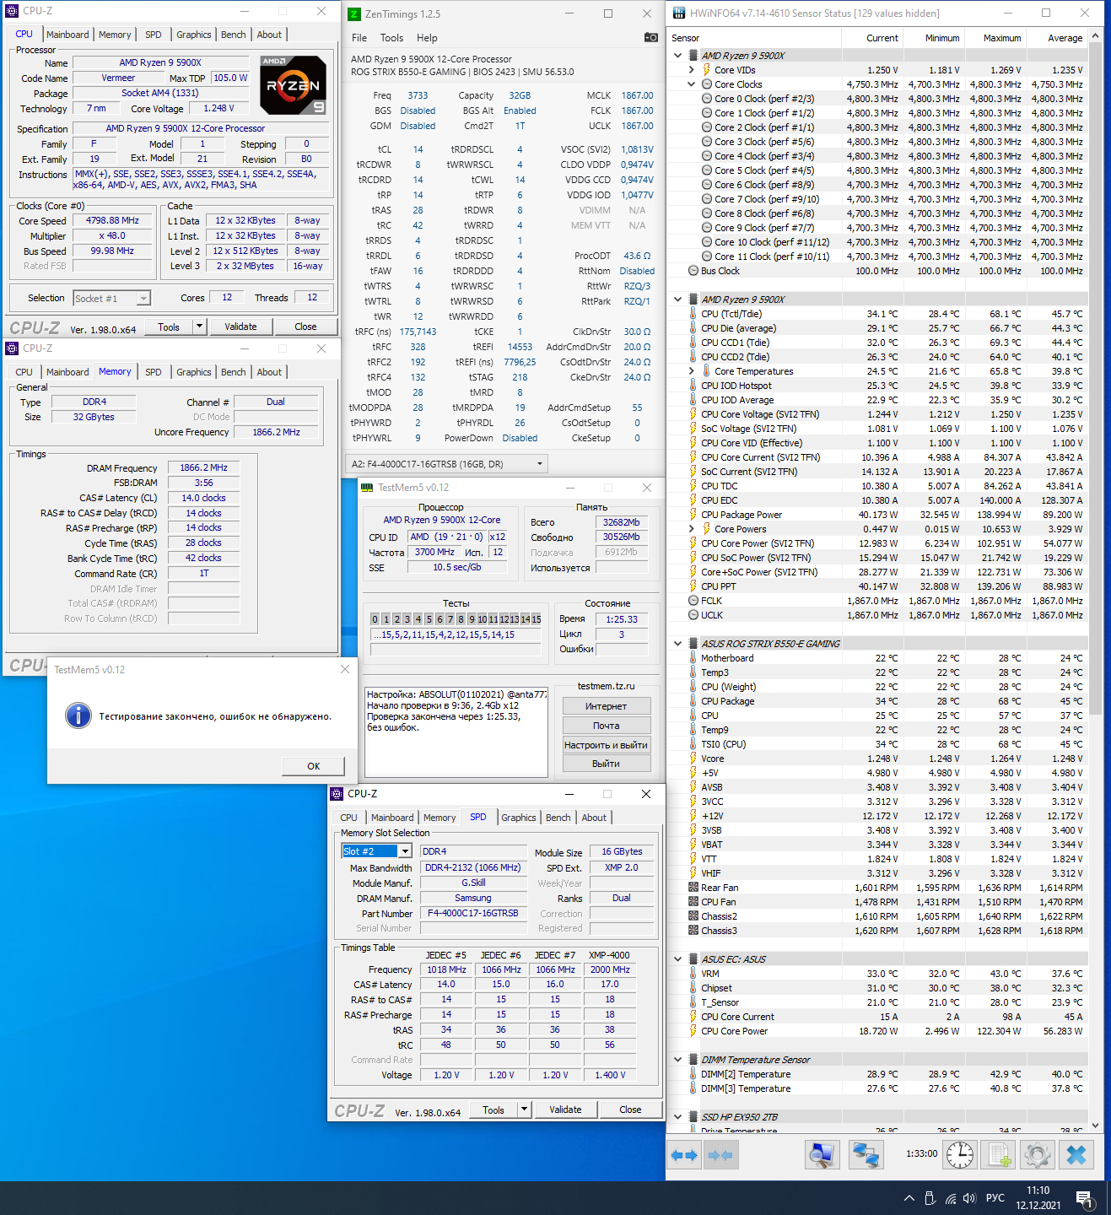Open ZenTimings module dropdown A2: F4-4000C17-16GTRSB
The width and height of the screenshot is (1111, 1215).
click(x=447, y=463)
